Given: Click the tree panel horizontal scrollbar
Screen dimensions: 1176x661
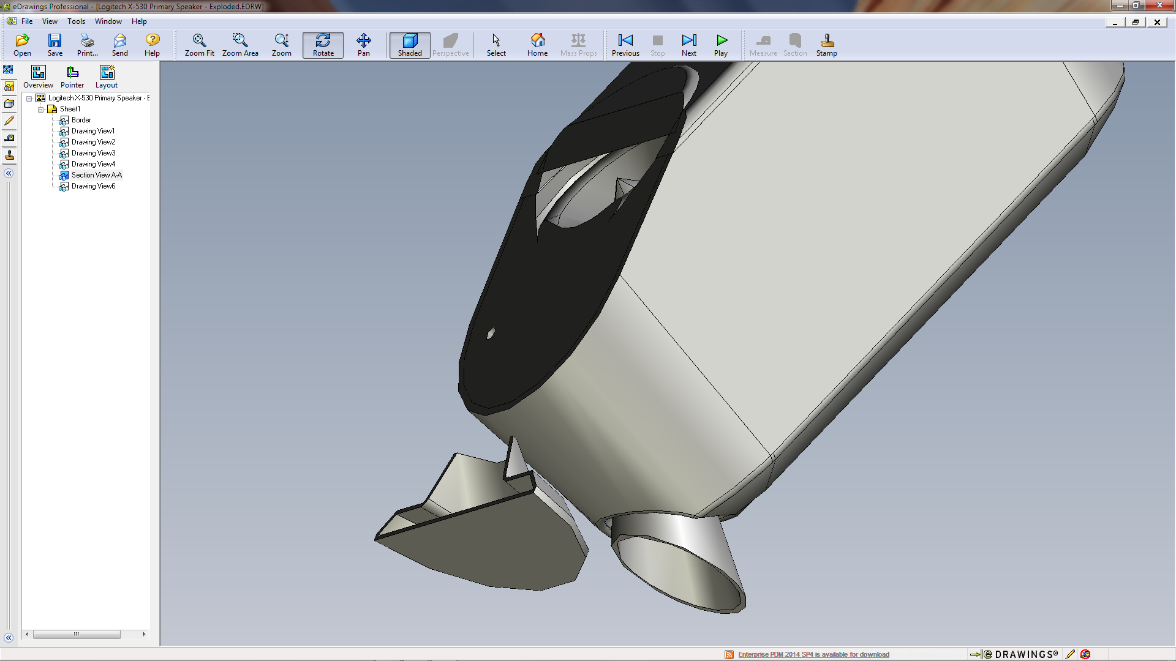Looking at the screenshot, I should [77, 634].
